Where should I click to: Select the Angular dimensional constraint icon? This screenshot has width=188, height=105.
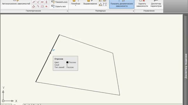(100, 5)
